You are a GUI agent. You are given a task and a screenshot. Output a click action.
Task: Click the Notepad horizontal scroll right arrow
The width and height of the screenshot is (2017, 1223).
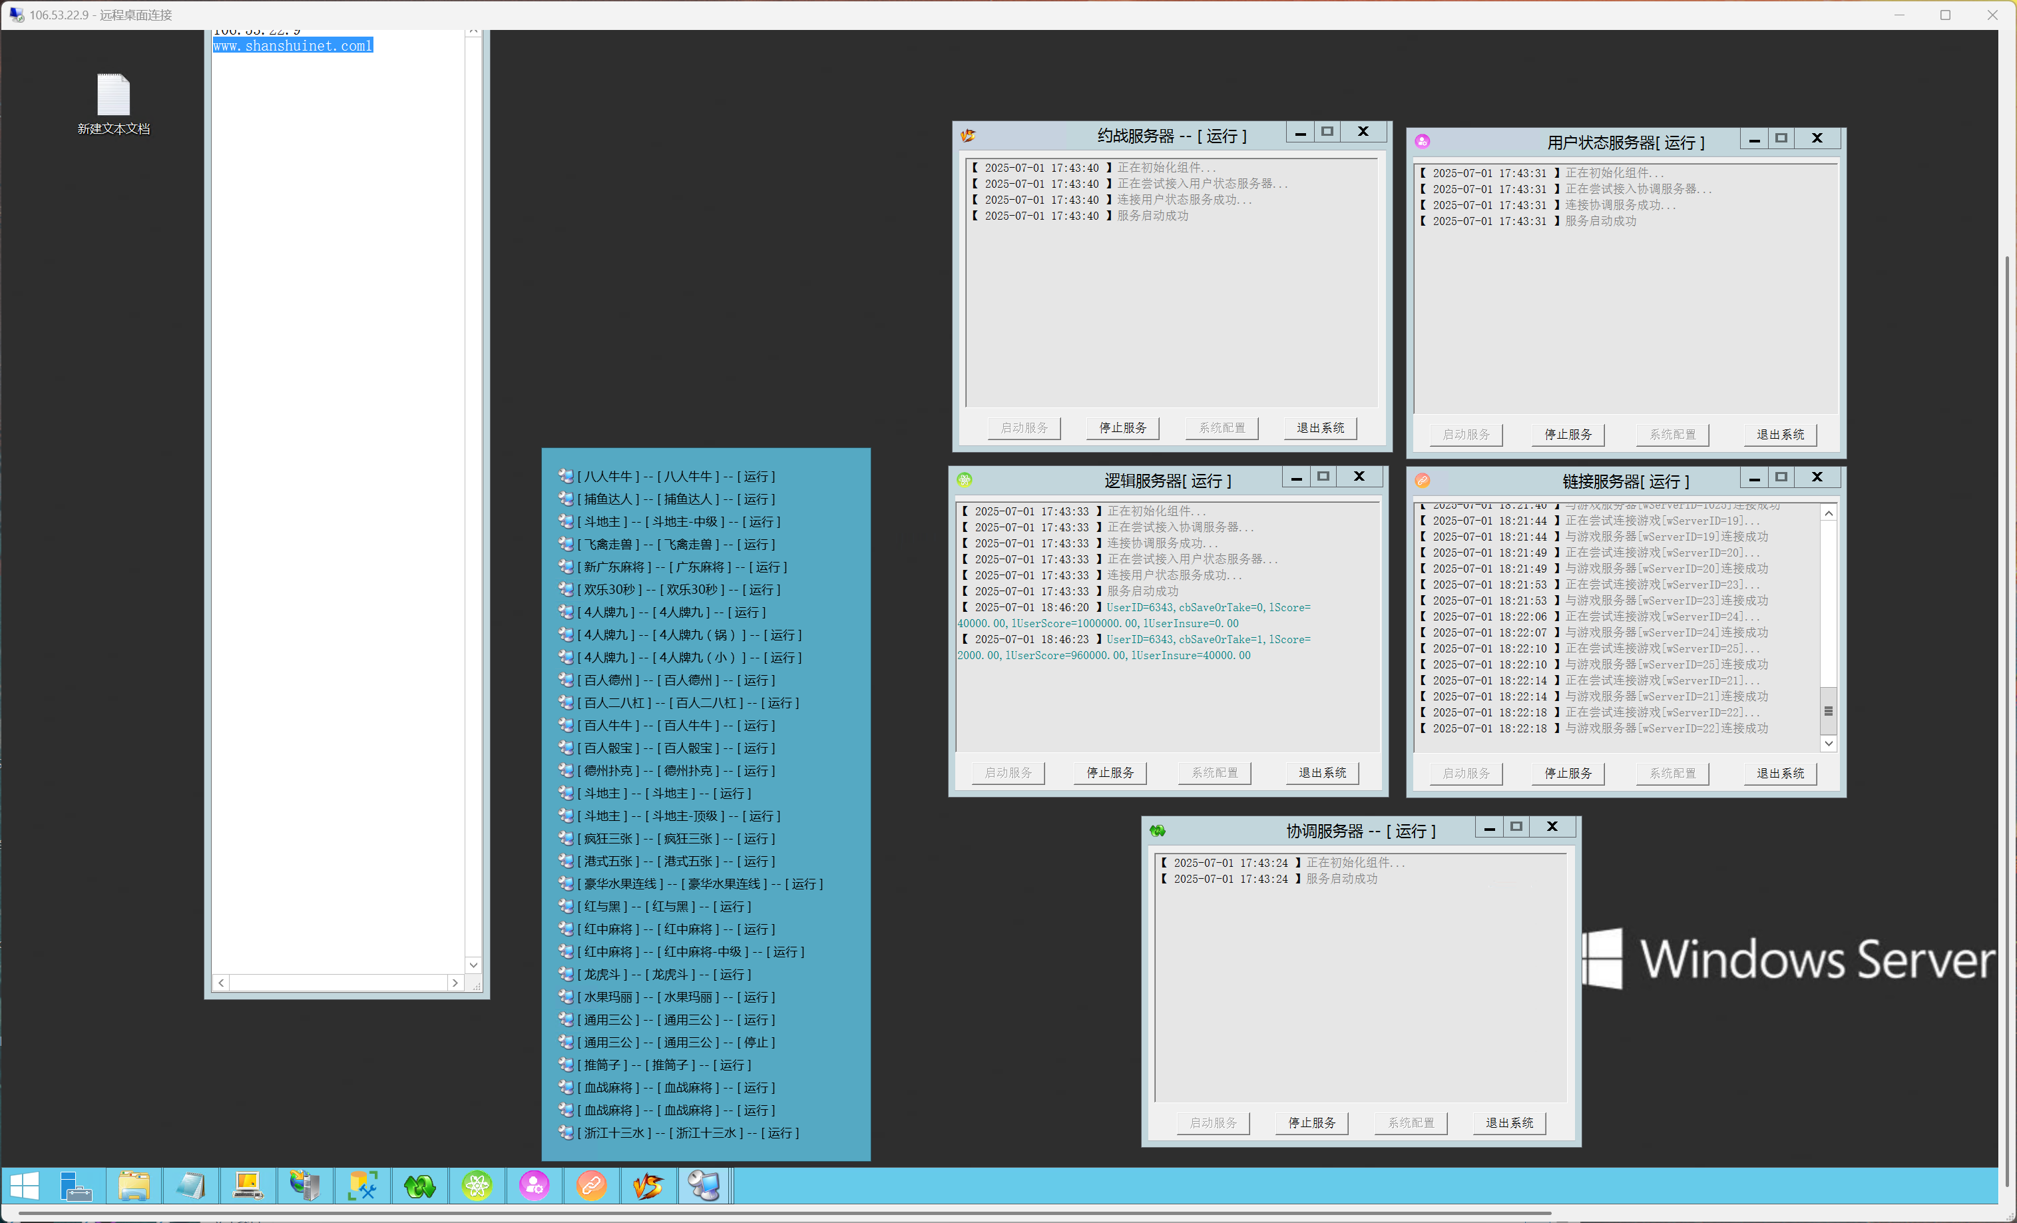tap(455, 983)
